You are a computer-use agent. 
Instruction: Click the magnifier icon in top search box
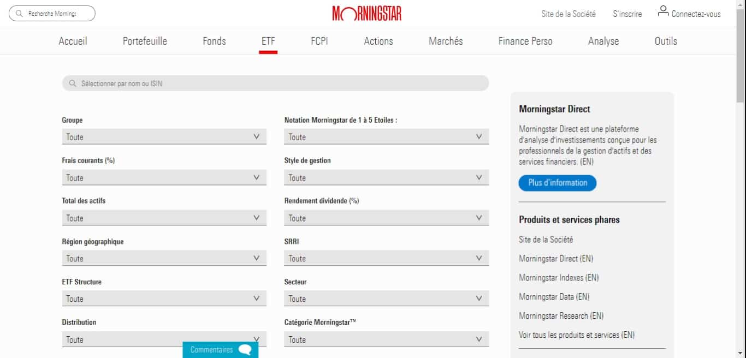coord(20,14)
